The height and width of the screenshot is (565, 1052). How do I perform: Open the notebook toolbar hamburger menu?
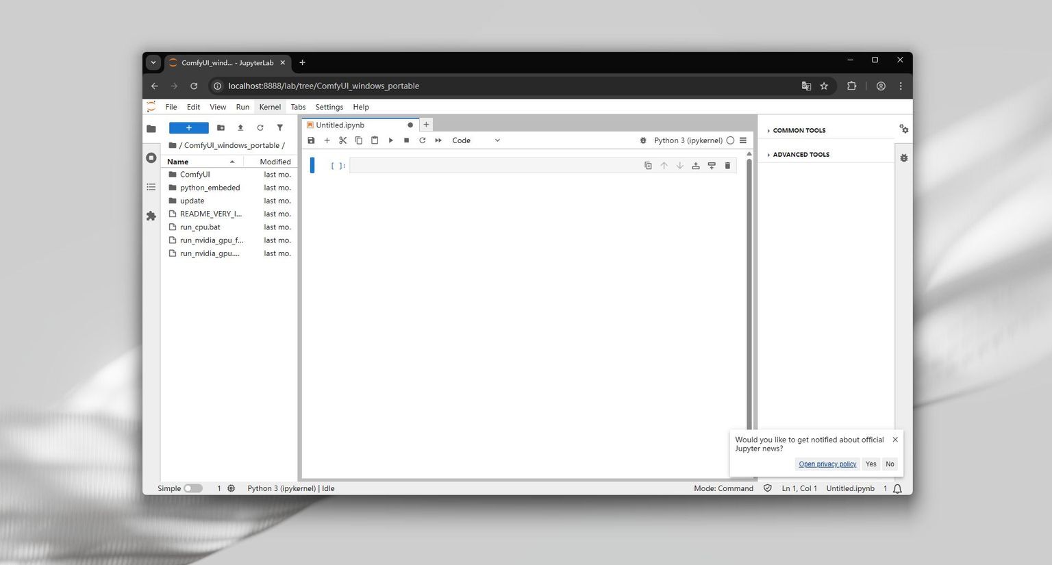pyautogui.click(x=743, y=140)
